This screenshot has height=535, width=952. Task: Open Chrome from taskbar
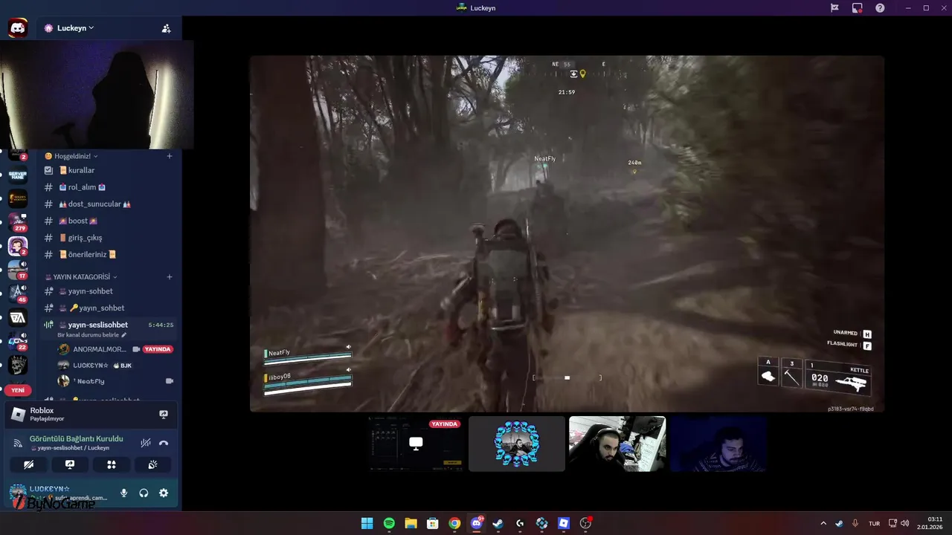[x=454, y=523]
